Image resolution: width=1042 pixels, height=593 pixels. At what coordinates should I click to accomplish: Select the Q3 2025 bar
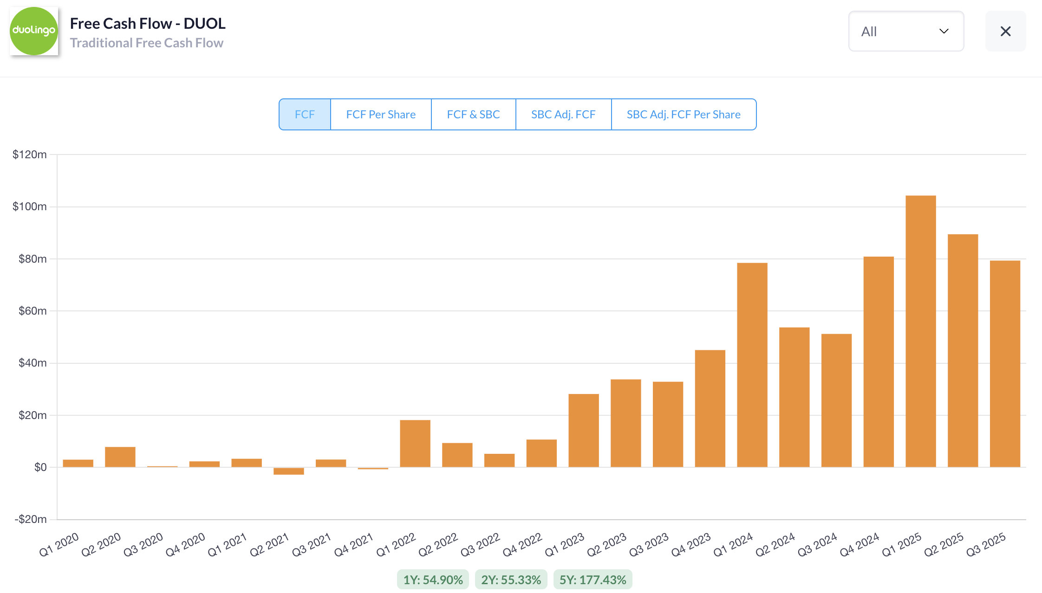point(1005,364)
